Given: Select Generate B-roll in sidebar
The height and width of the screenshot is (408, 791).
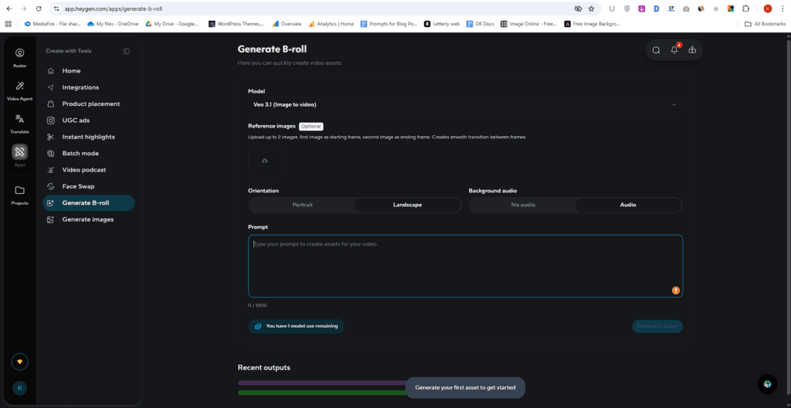Looking at the screenshot, I should click(x=88, y=203).
